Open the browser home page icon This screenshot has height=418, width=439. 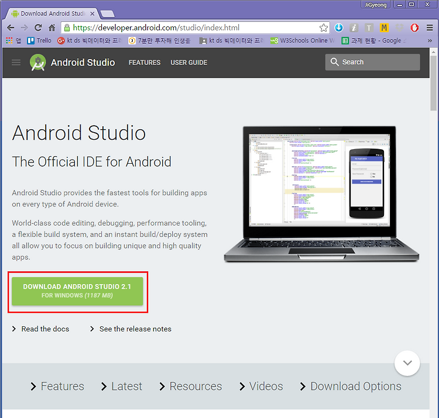pos(52,27)
